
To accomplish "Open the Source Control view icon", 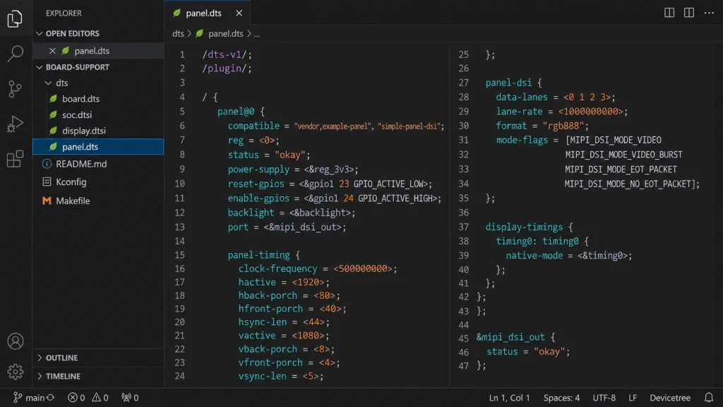I will point(15,88).
